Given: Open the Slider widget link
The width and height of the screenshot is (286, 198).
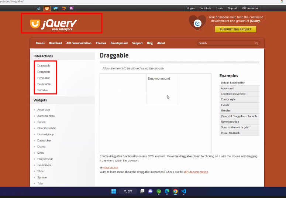Looking at the screenshot, I should click(41, 171).
